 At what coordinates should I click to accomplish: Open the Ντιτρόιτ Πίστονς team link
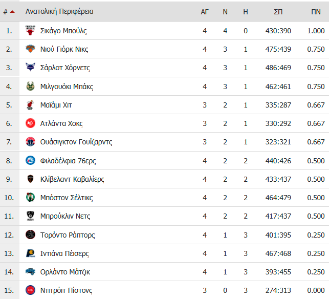(x=66, y=290)
